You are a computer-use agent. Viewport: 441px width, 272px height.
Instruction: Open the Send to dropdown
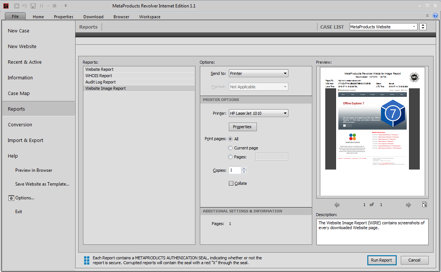[258, 74]
